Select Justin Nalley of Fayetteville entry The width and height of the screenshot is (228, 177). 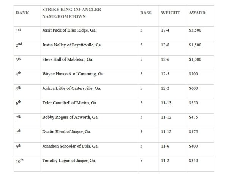pos(72,45)
